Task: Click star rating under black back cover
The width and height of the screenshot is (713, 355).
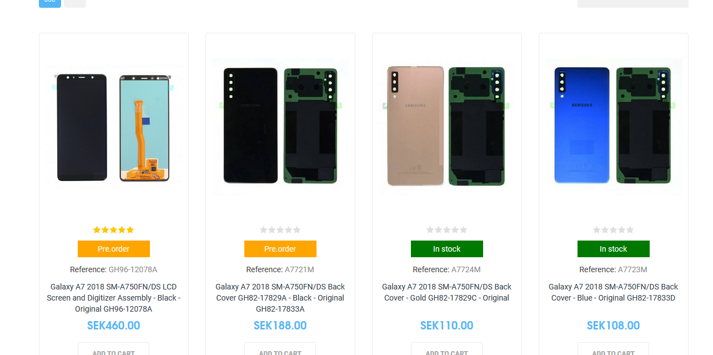Action: [280, 230]
